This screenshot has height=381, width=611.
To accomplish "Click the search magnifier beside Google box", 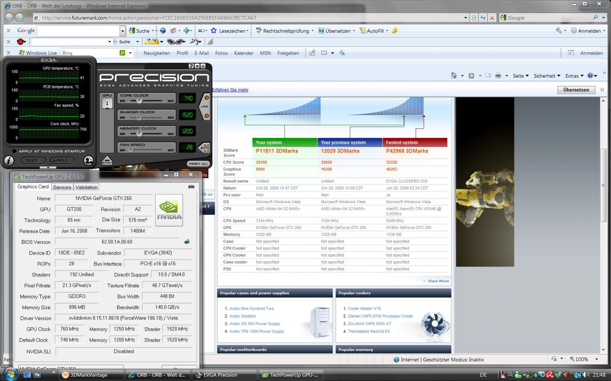I will coord(595,17).
